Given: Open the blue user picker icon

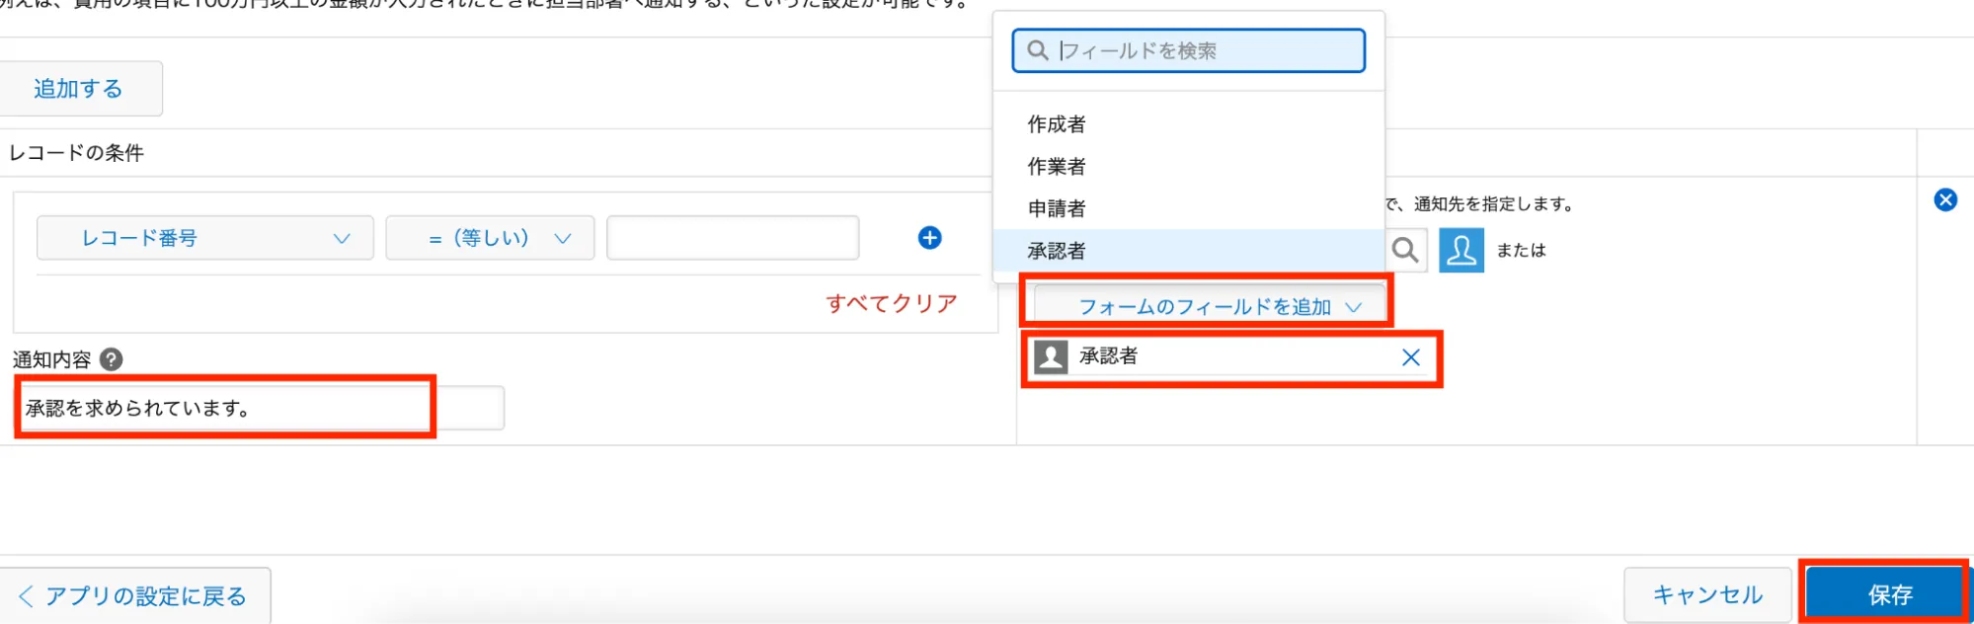Looking at the screenshot, I should (1461, 250).
